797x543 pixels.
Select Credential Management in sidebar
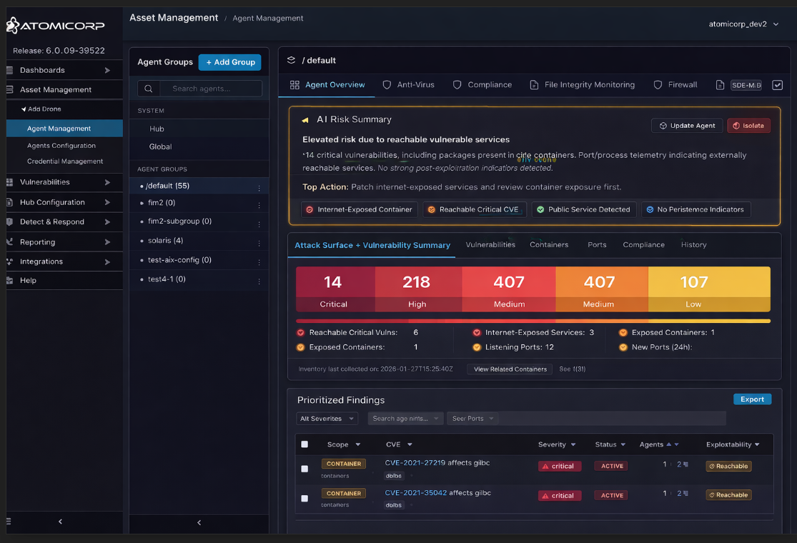point(65,161)
